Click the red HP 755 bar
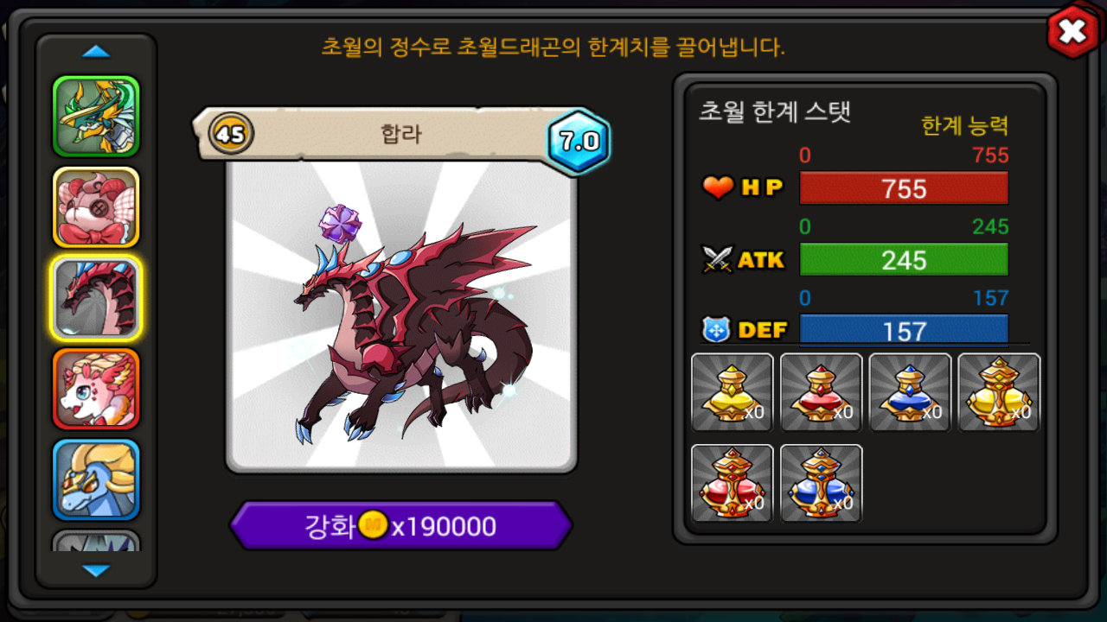1107x622 pixels. tap(904, 188)
